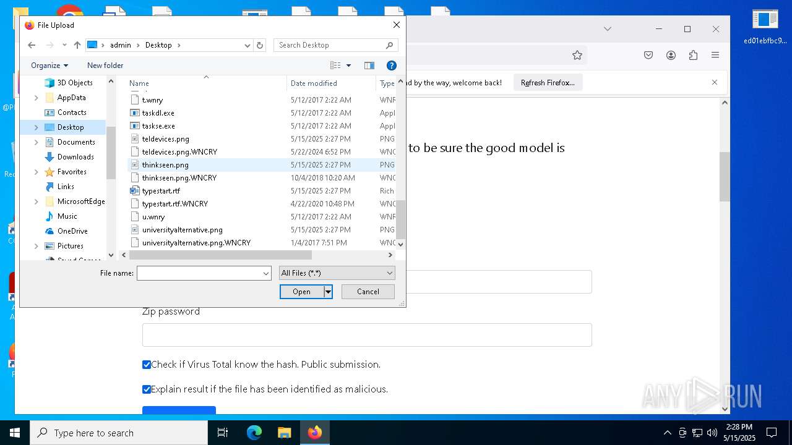Open File Explorer from taskbar
The image size is (792, 445).
click(284, 433)
